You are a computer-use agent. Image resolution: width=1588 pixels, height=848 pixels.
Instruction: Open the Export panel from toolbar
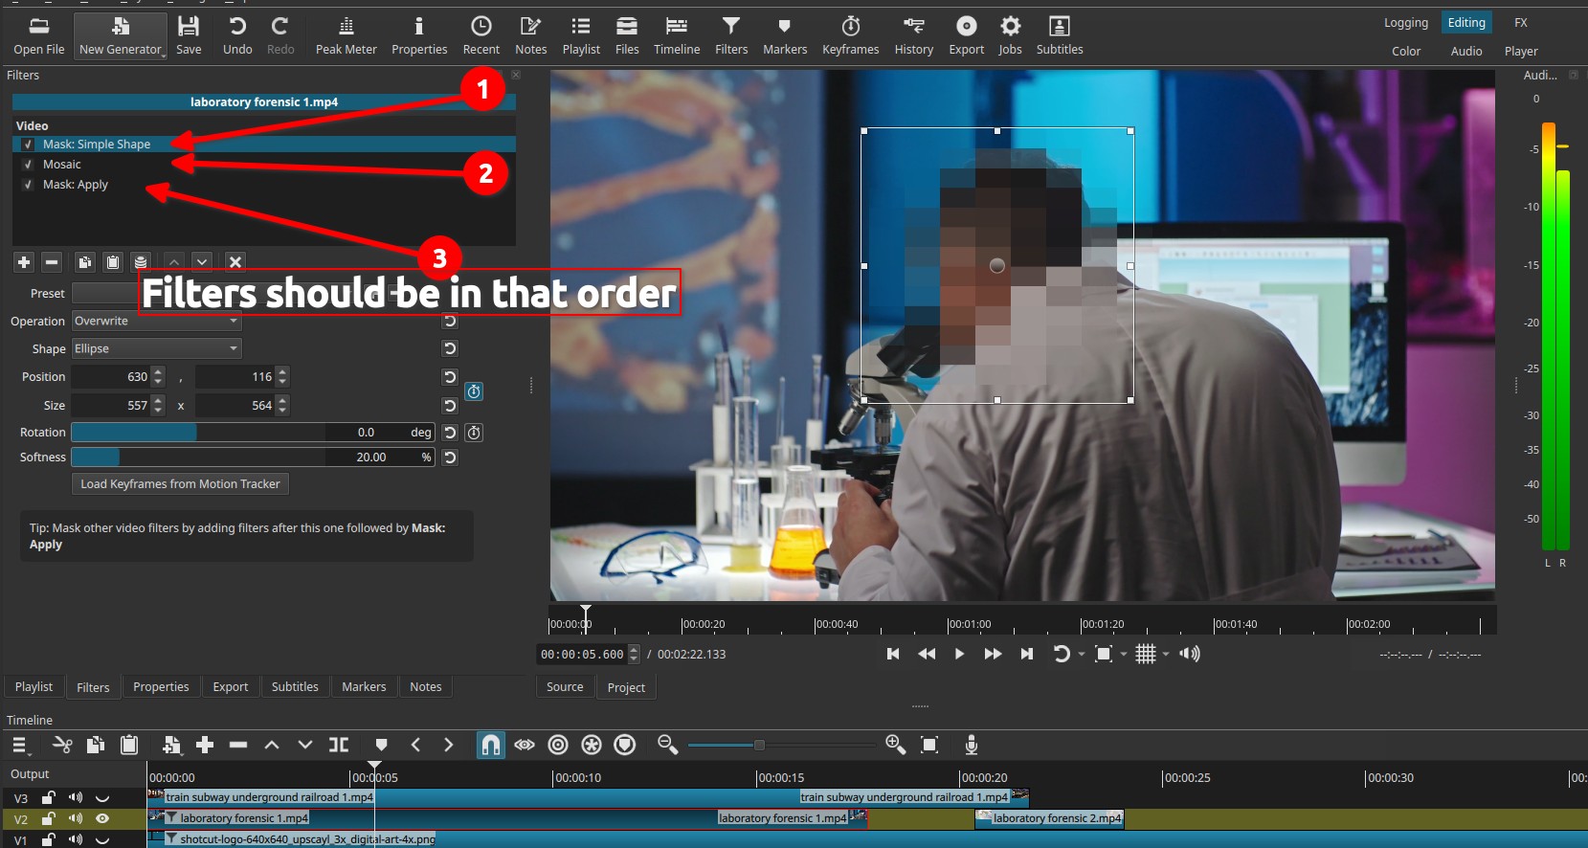(966, 35)
